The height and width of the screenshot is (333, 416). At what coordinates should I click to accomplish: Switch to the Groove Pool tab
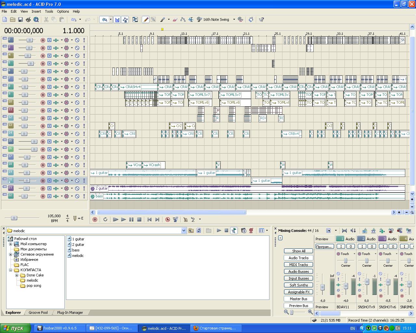38,313
